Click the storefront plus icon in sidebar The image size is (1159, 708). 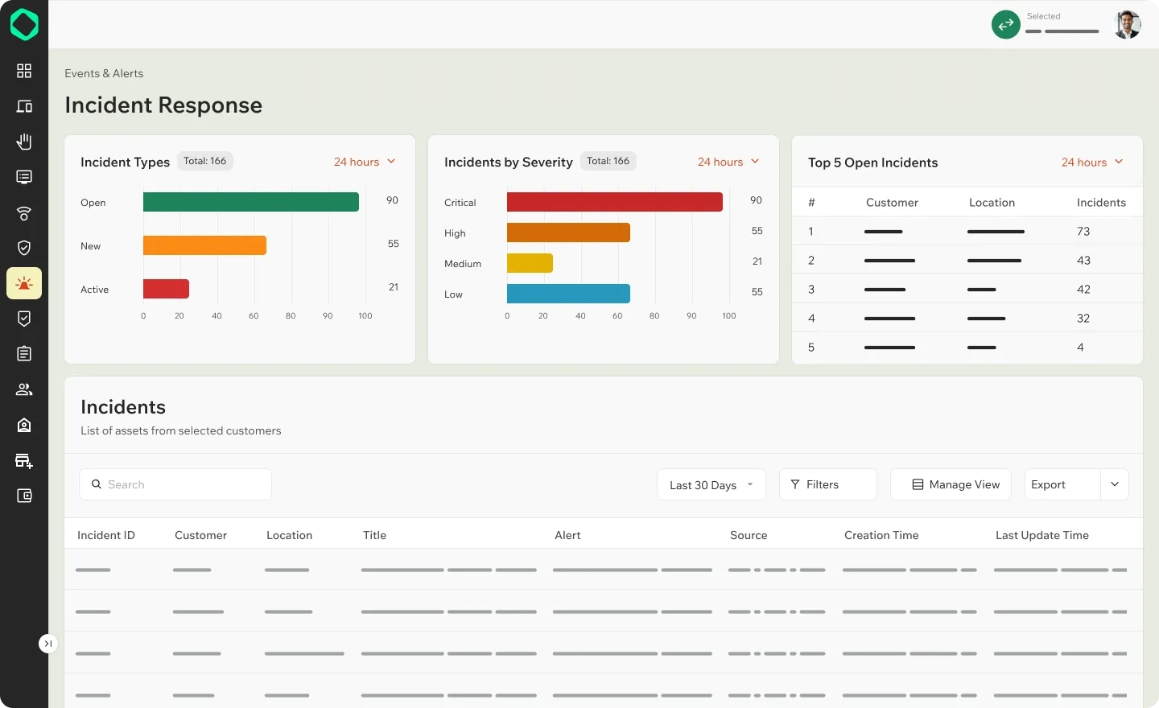coord(24,460)
